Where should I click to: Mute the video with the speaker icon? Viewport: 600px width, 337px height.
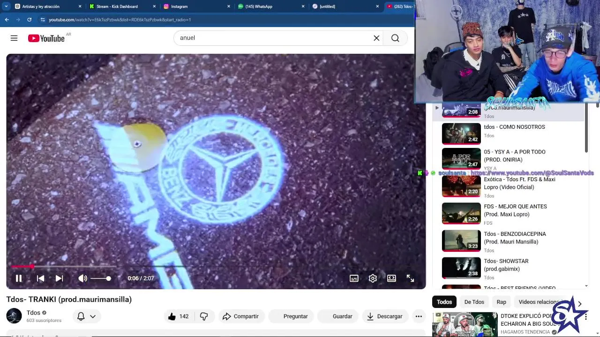coord(82,278)
